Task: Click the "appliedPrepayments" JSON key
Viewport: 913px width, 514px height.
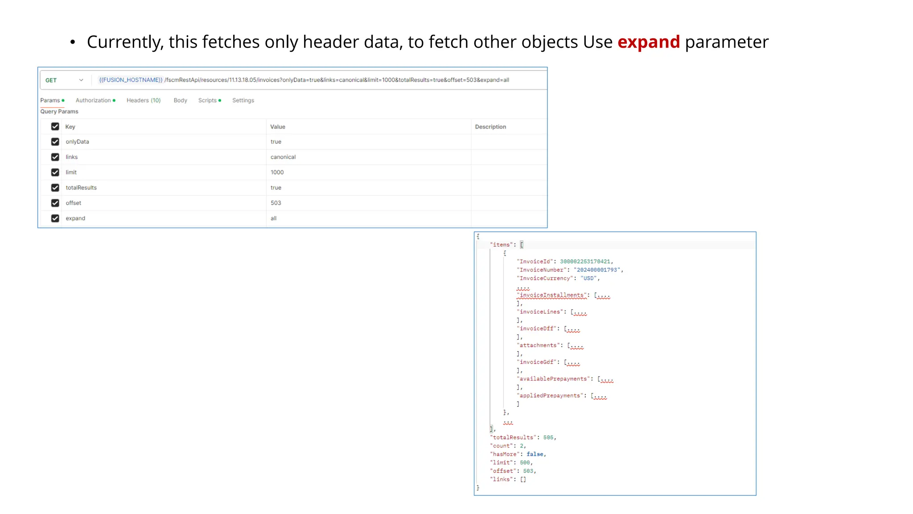Action: [550, 396]
